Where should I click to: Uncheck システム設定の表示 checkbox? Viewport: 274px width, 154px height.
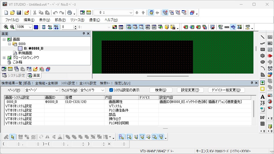click(111, 90)
